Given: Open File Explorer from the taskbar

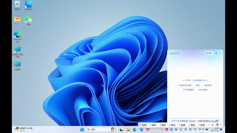Looking at the screenshot, I should [128, 130].
